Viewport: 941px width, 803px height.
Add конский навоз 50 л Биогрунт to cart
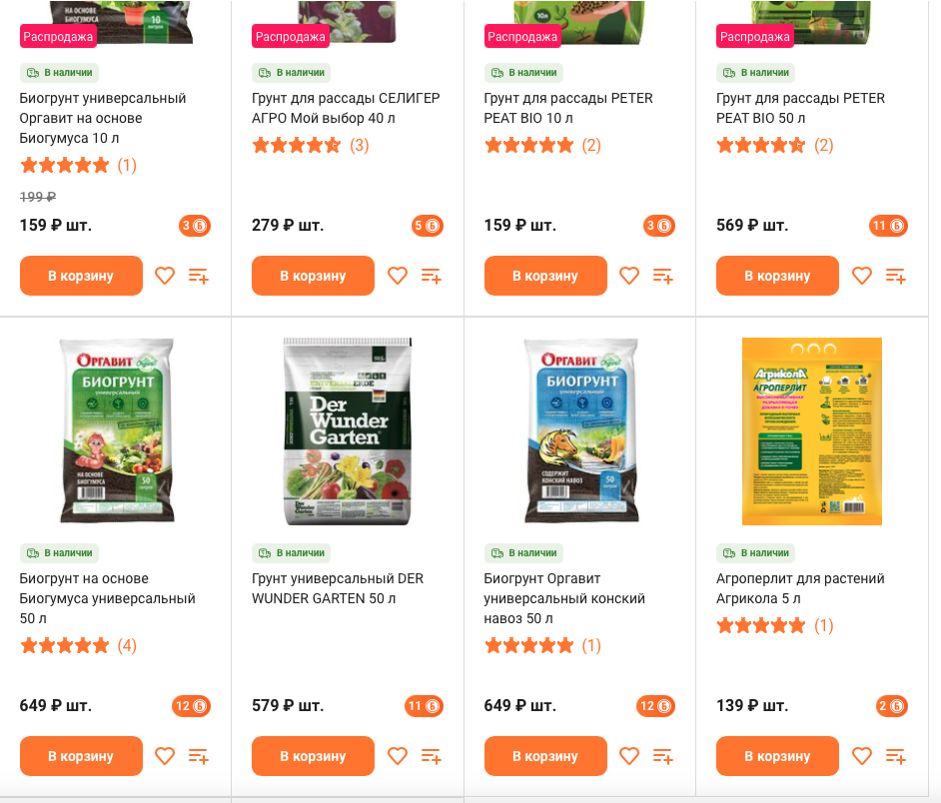545,756
